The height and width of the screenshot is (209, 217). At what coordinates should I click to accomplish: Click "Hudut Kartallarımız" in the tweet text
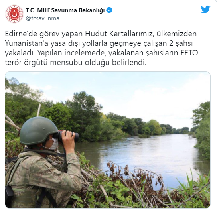[x=118, y=34]
